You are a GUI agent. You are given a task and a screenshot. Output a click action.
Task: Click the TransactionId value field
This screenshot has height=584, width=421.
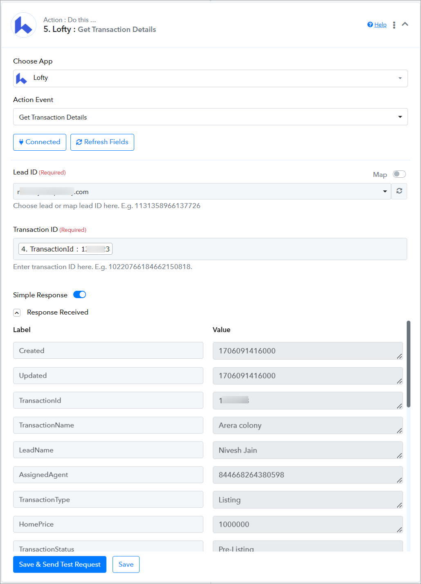pos(308,401)
